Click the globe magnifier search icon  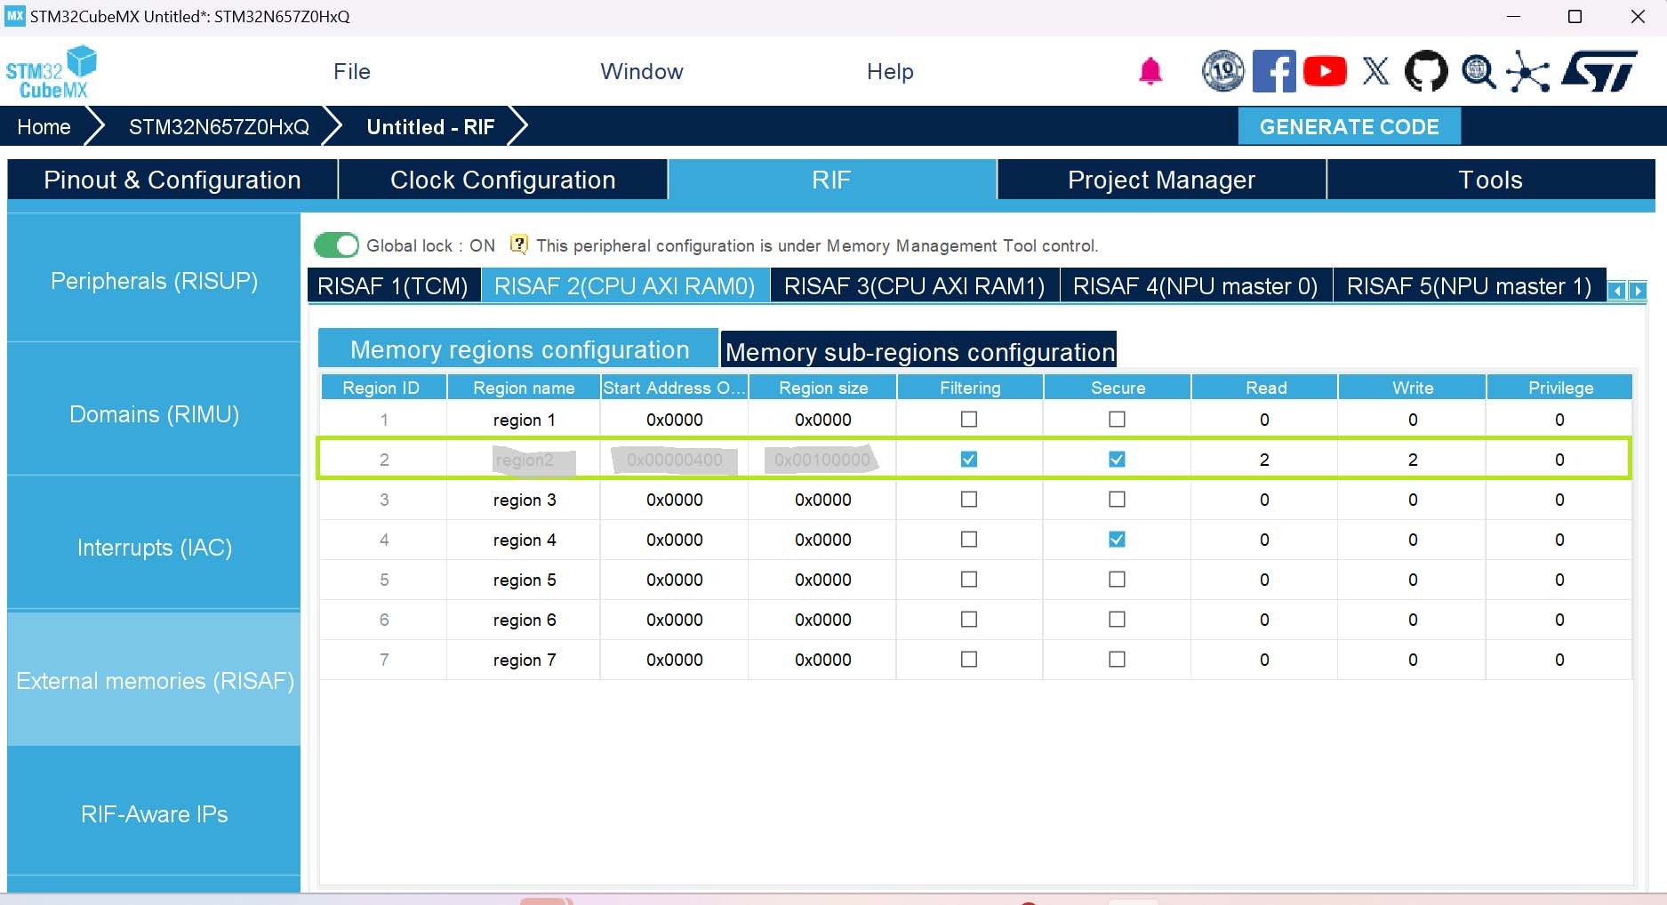click(x=1479, y=71)
